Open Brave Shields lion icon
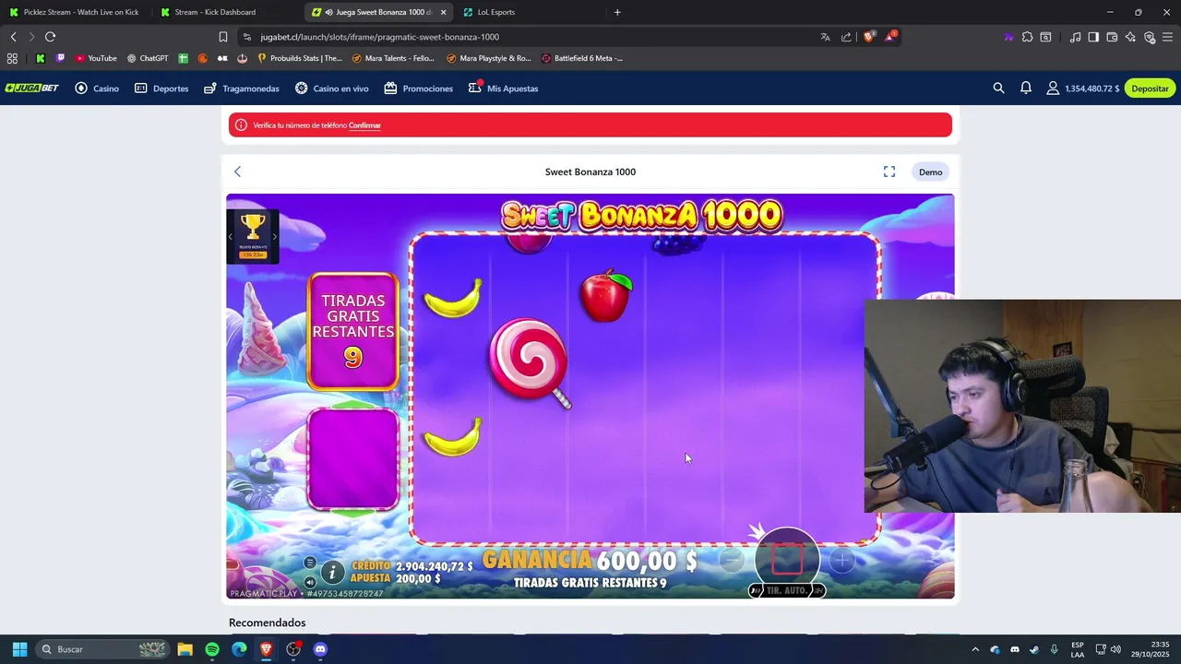 [x=869, y=37]
